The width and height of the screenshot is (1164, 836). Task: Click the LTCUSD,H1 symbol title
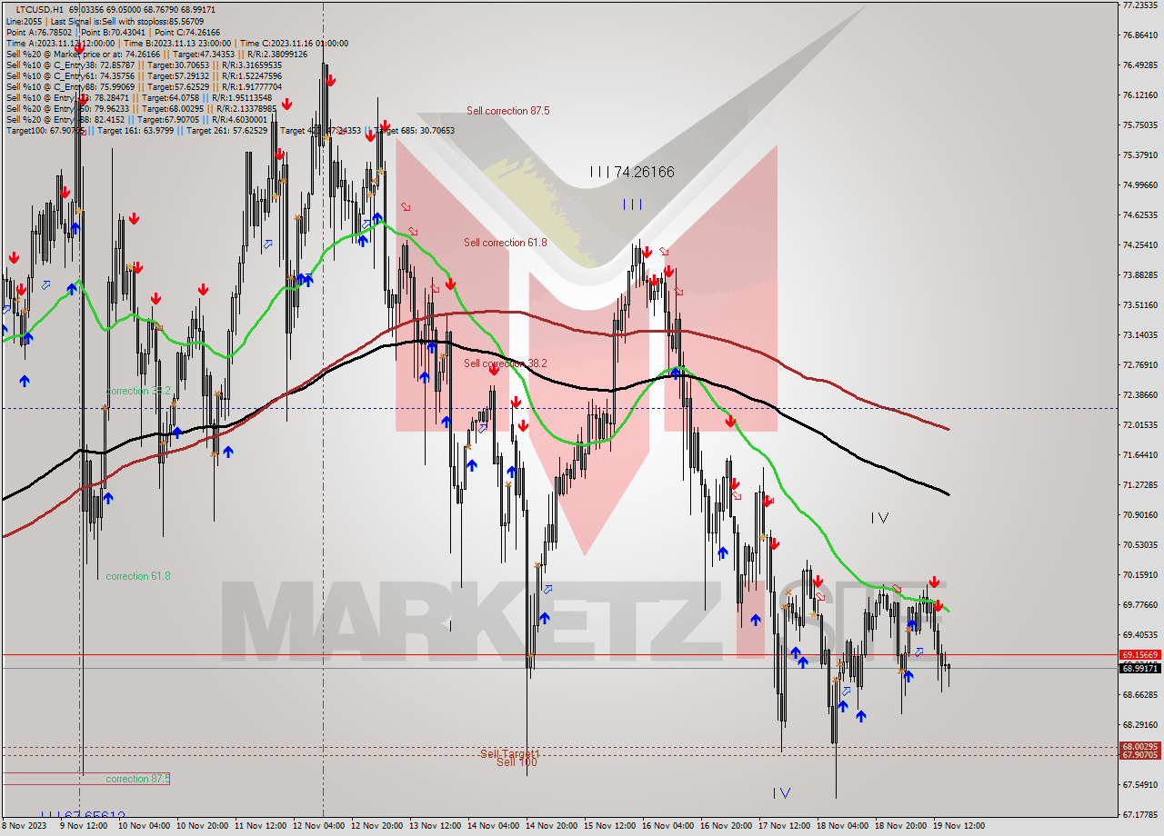tap(40, 9)
